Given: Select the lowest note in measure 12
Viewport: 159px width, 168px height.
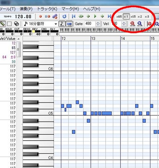Looking at the screenshot, I should point(74,132).
